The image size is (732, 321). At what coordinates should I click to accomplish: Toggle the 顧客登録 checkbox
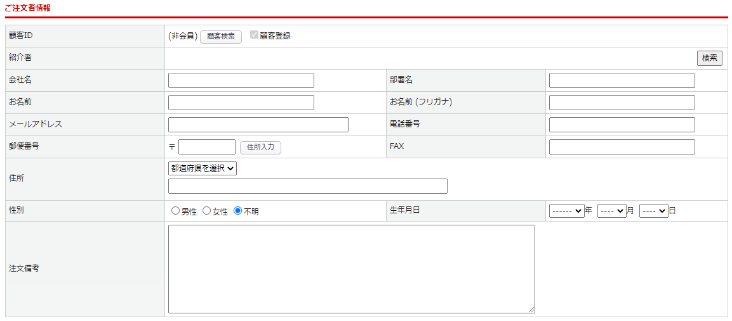255,35
